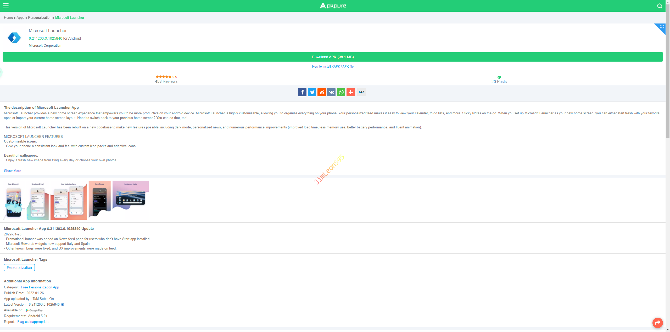Click the Download APK button
670x332 pixels.
[333, 57]
